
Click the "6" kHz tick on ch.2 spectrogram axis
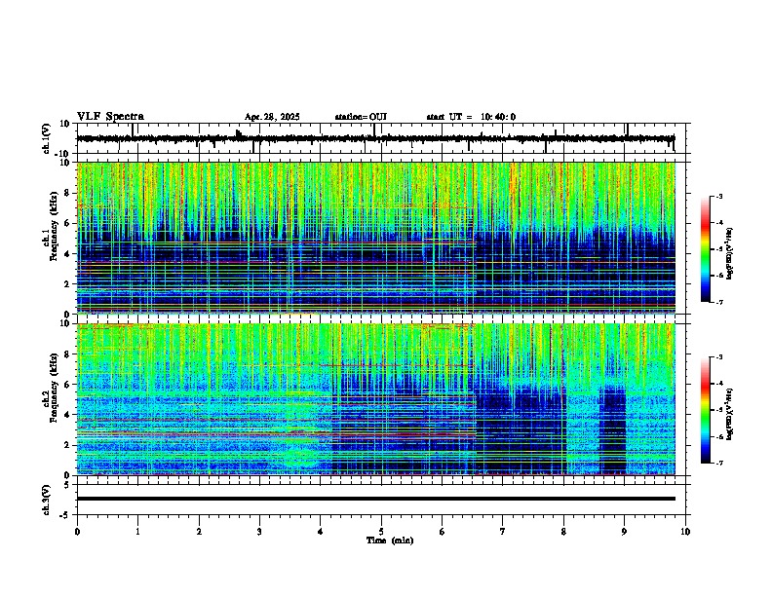point(67,385)
